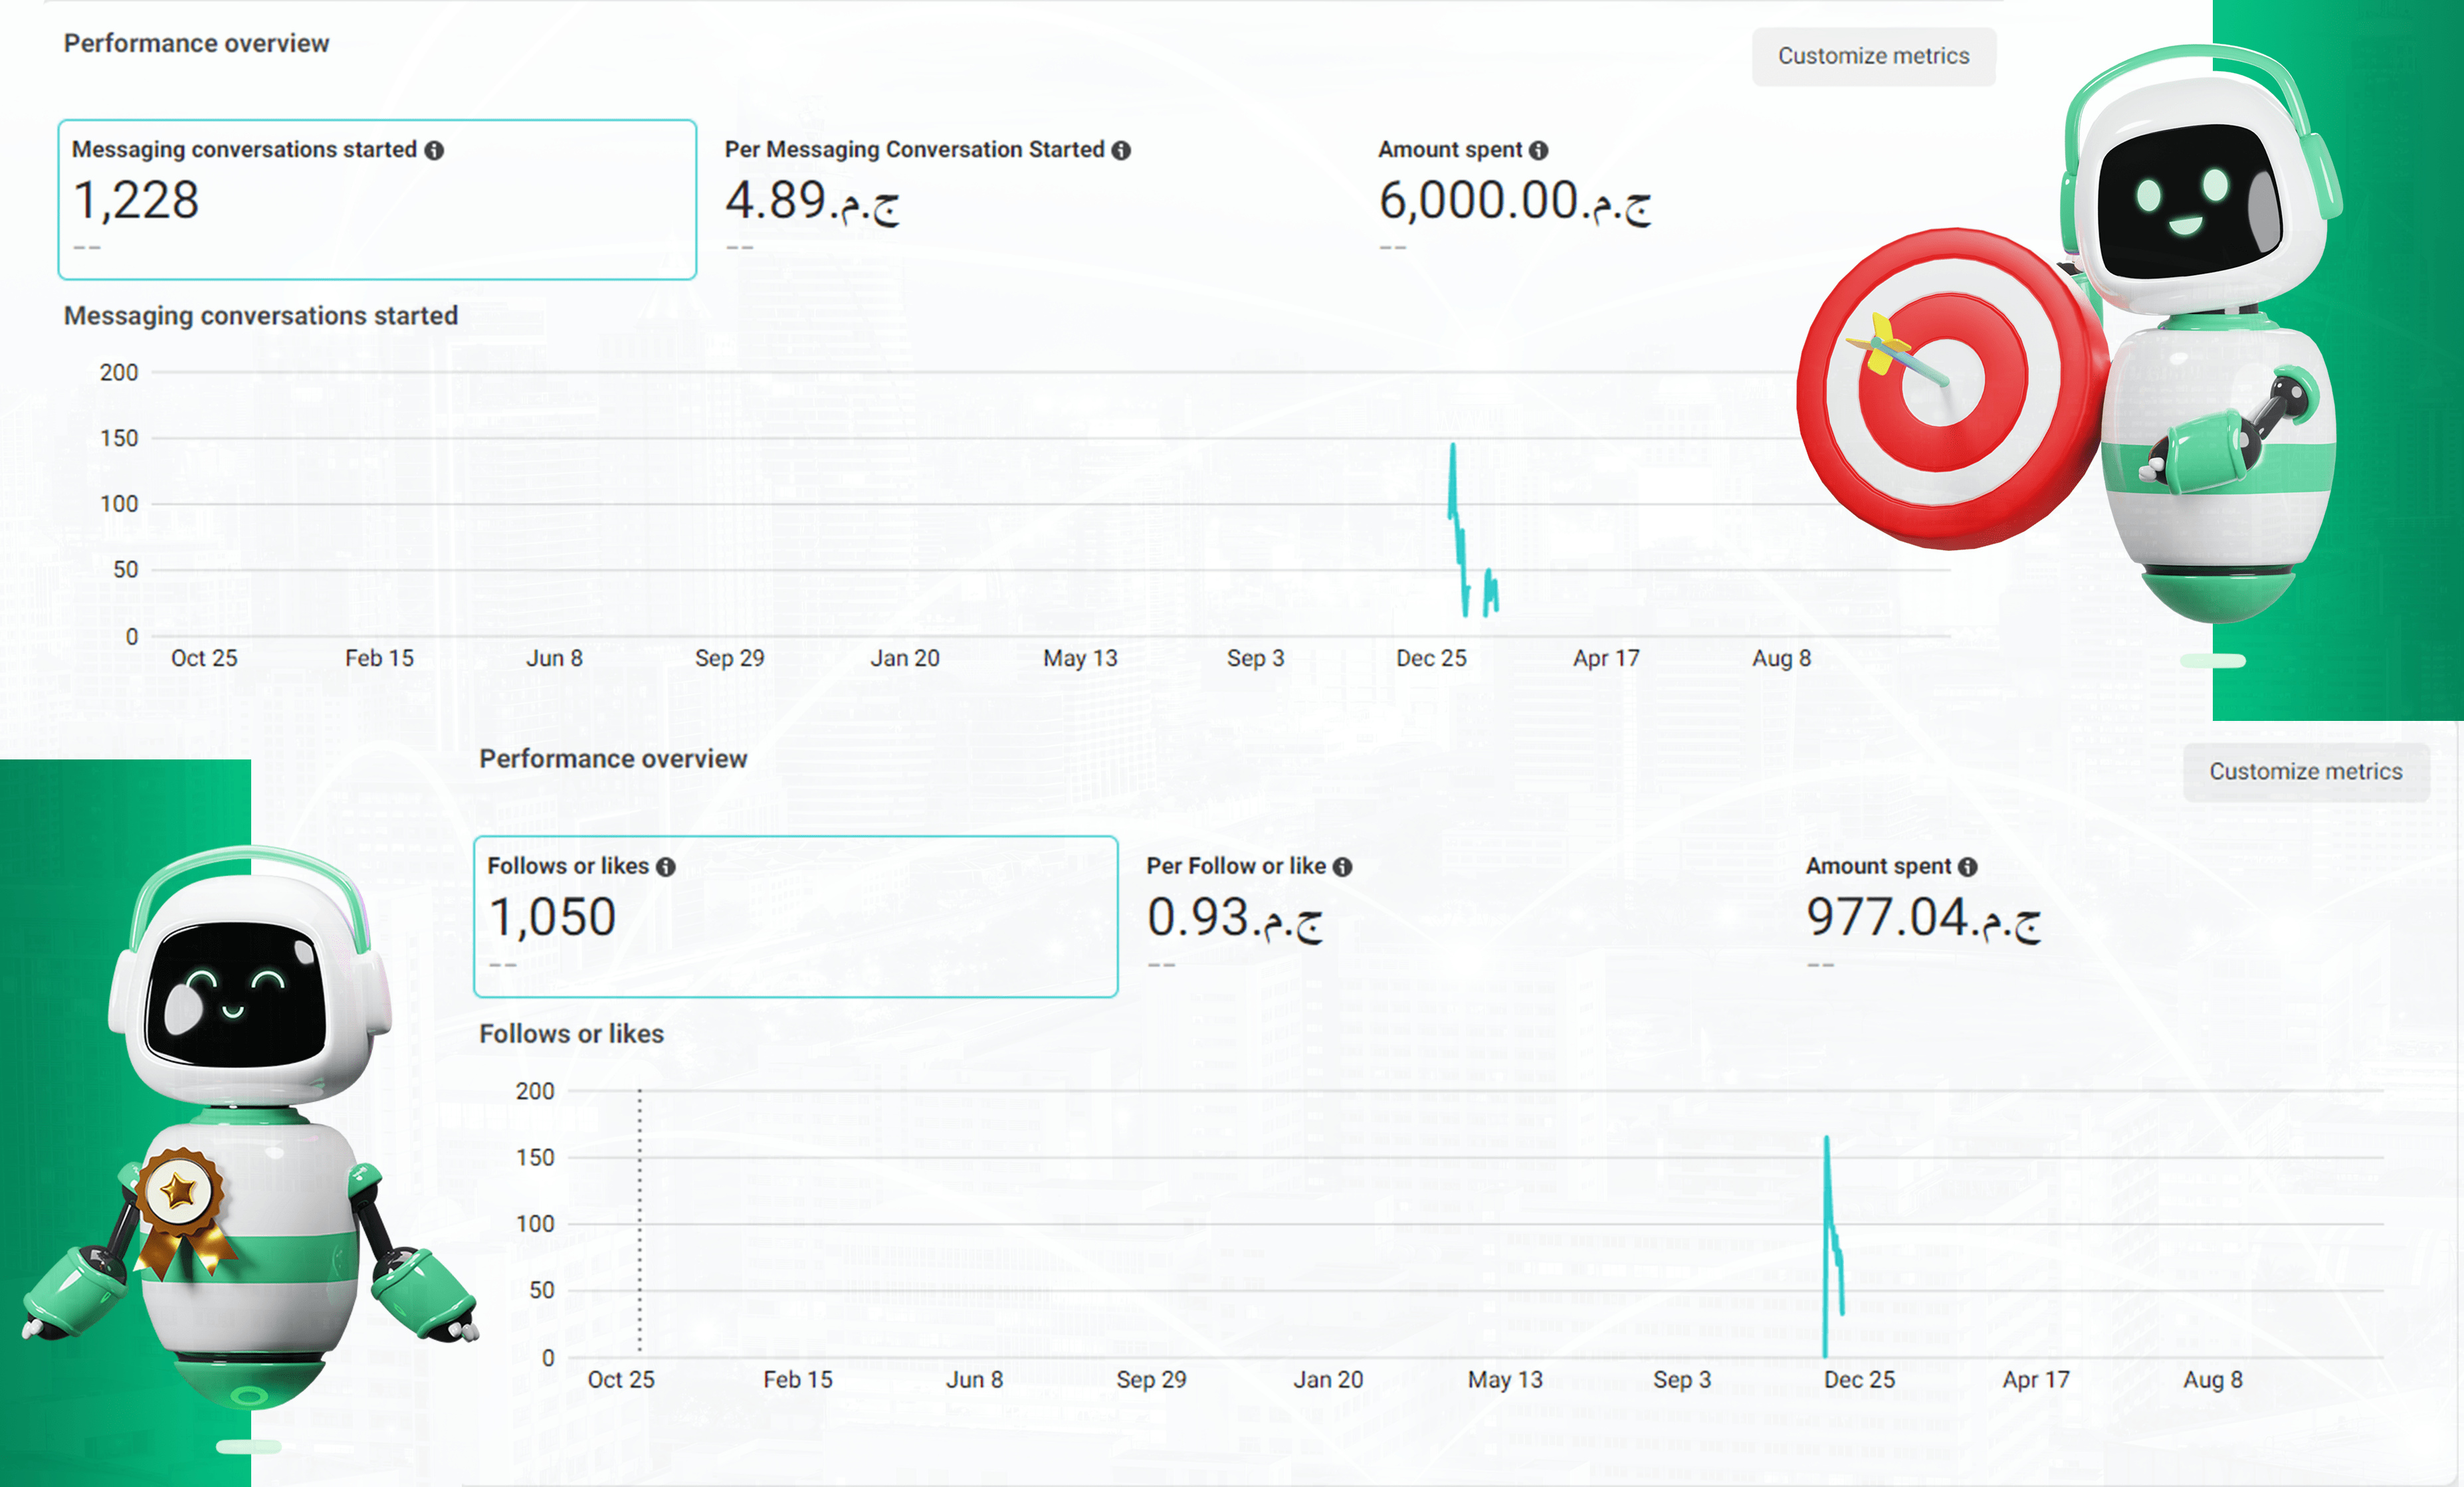Select the 6,000.00 Amount spent metric
Image resolution: width=2464 pixels, height=1487 pixels.
click(1513, 199)
